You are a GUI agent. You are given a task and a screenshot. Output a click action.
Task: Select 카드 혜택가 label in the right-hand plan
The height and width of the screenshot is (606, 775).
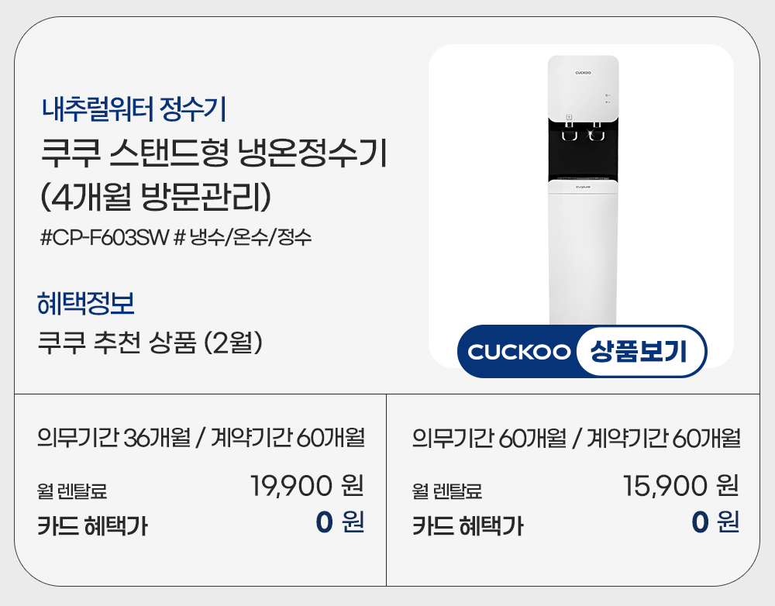[x=467, y=526]
